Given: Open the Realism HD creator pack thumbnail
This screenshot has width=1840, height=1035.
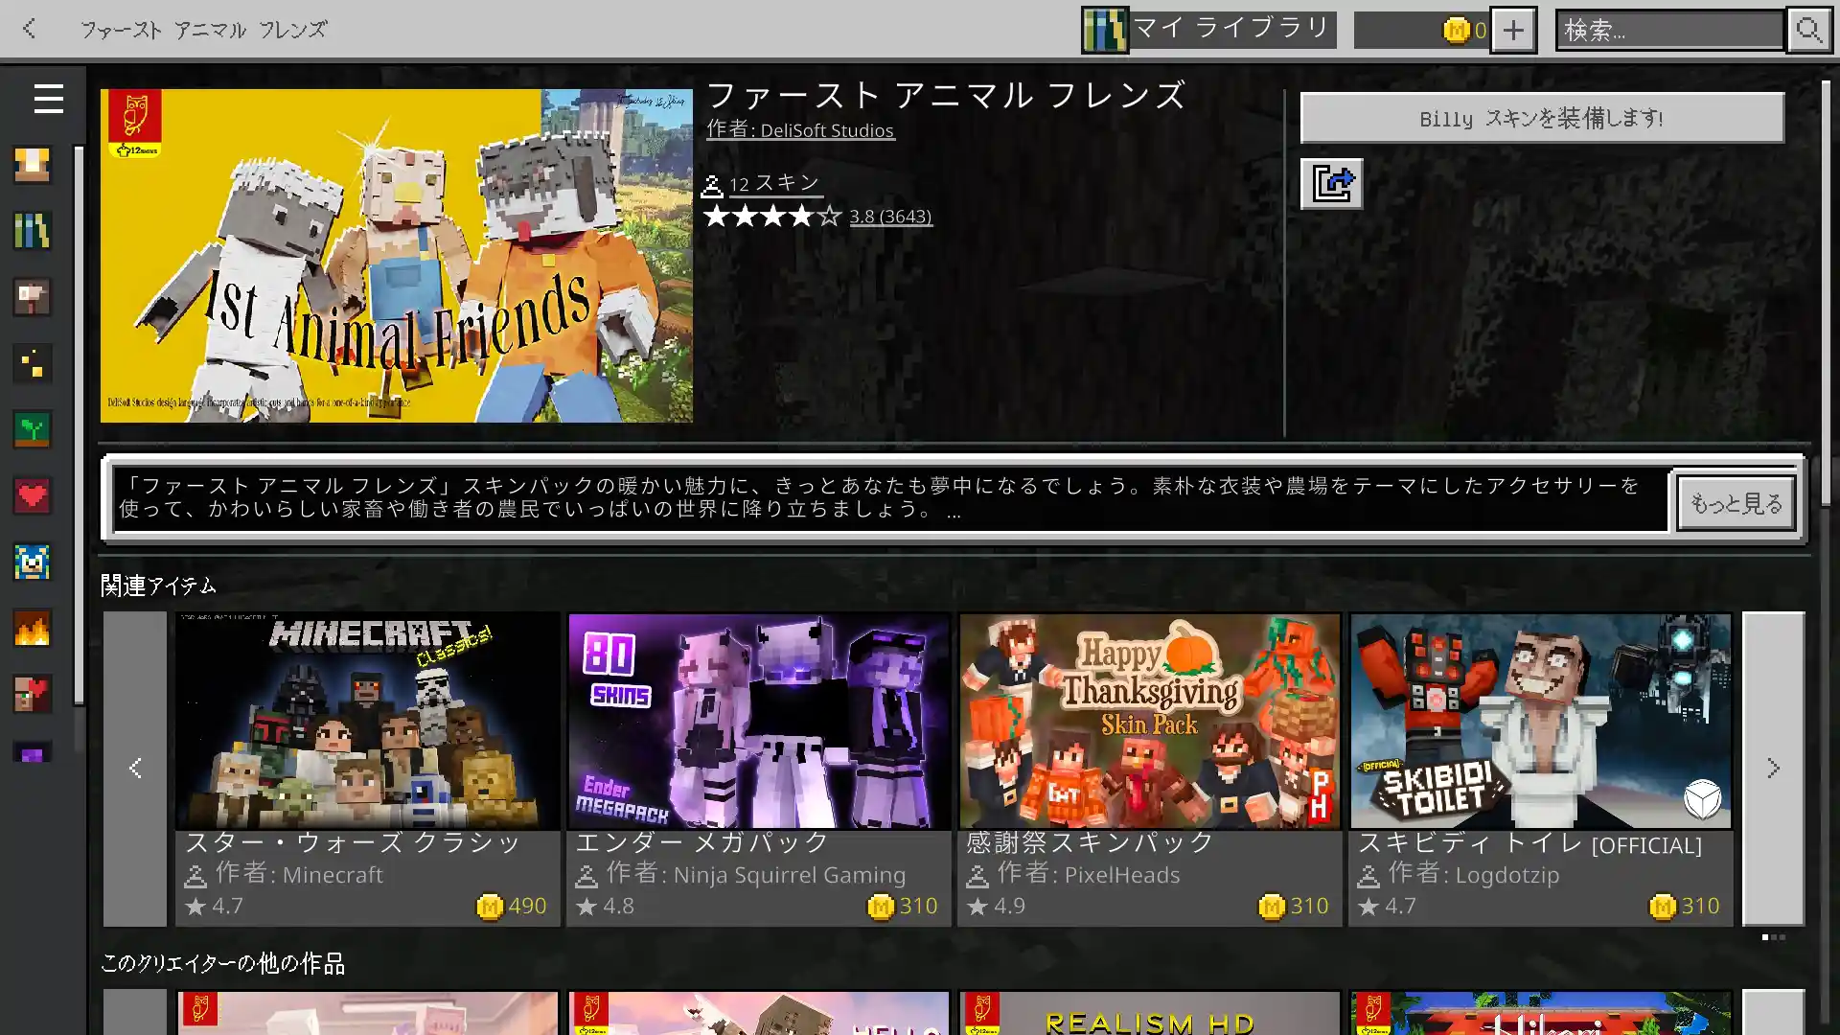Looking at the screenshot, I should click(1149, 1013).
